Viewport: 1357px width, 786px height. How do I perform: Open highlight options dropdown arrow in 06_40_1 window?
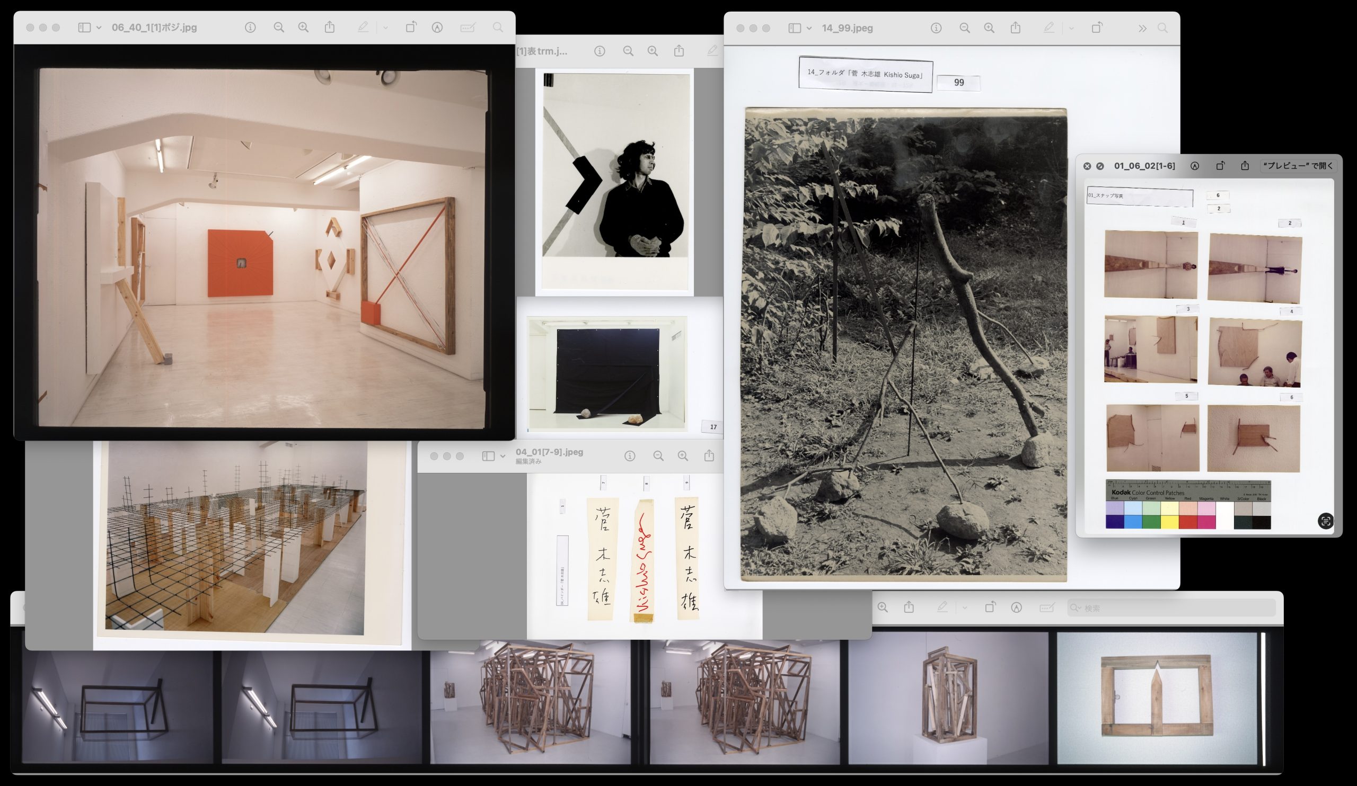(x=385, y=28)
